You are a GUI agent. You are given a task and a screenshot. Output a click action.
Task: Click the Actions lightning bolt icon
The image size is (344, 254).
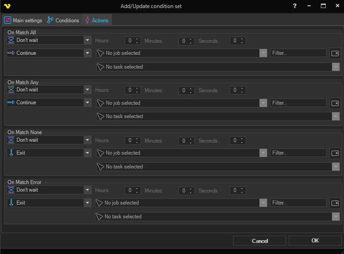pyautogui.click(x=87, y=20)
